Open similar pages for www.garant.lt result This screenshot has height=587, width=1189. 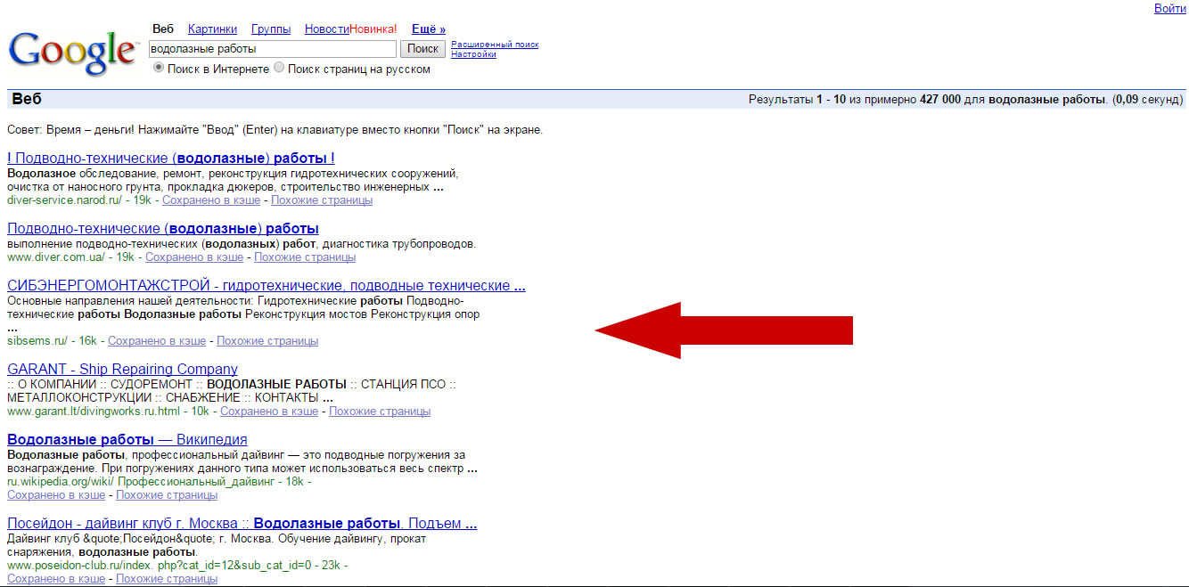click(x=380, y=412)
